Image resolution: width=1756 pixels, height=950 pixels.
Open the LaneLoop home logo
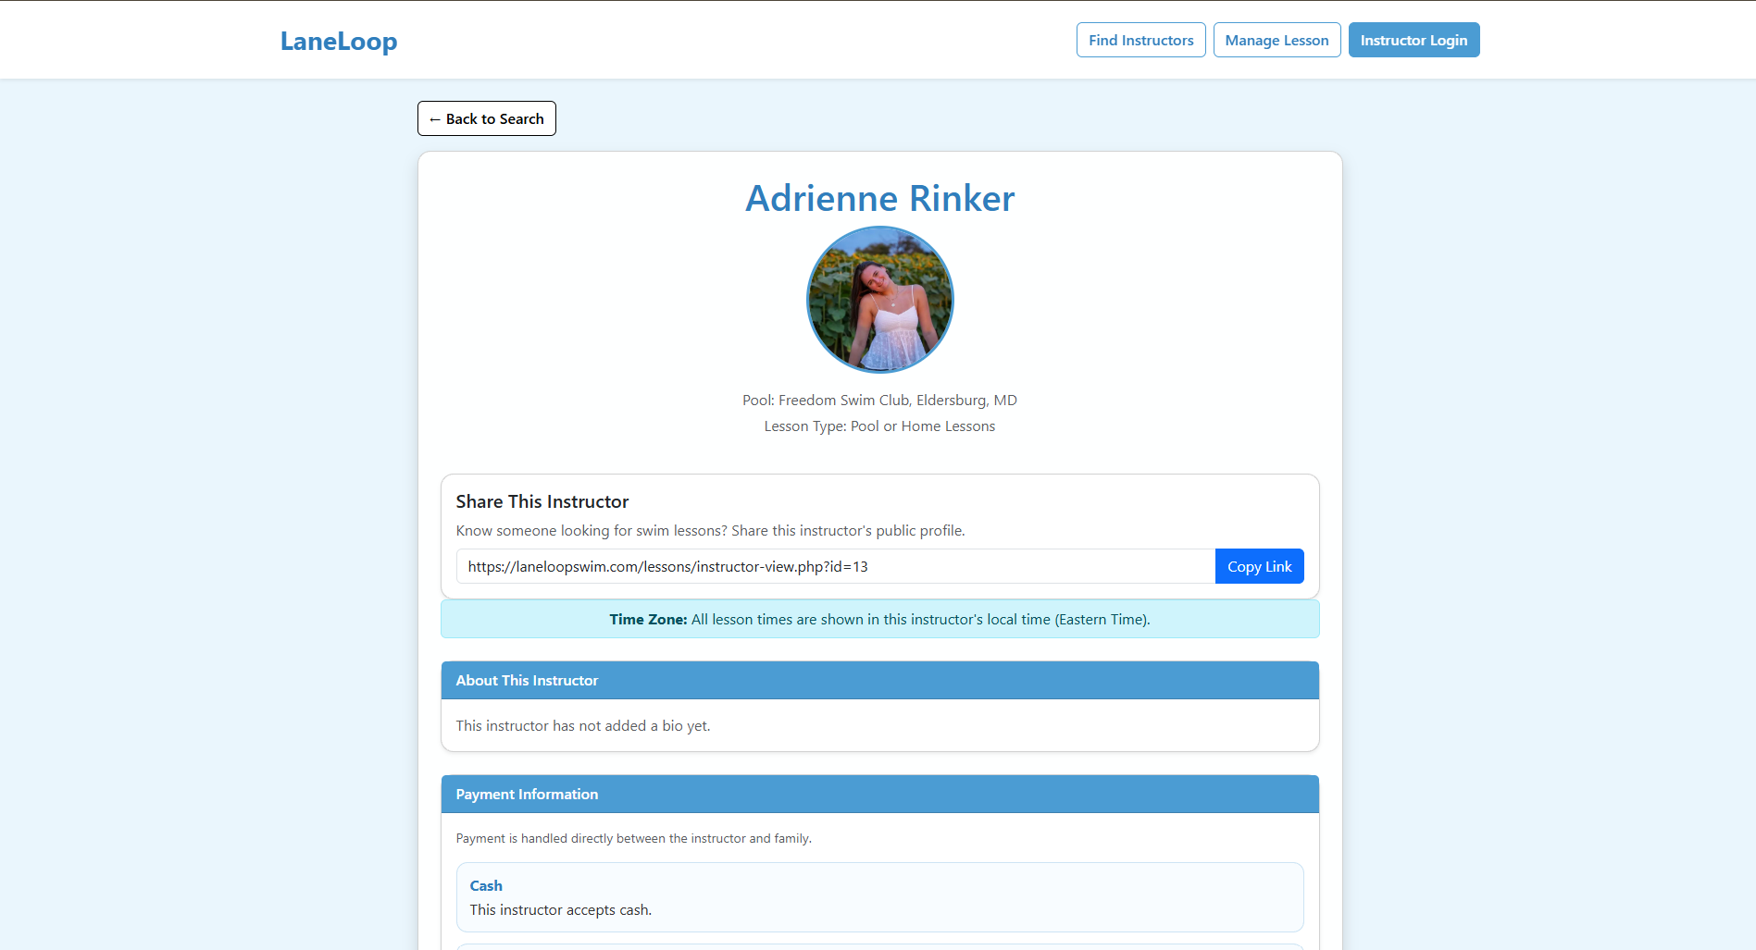coord(339,41)
